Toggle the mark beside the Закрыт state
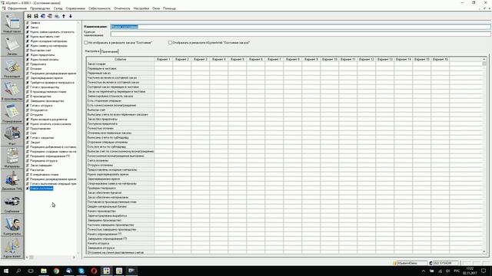 point(28,143)
